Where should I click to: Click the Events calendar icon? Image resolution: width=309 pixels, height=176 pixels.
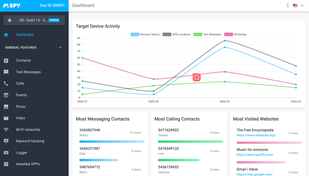(6, 95)
